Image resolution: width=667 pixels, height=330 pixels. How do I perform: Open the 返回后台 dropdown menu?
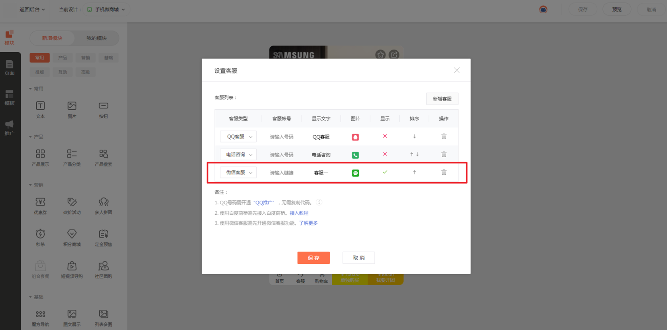[32, 10]
